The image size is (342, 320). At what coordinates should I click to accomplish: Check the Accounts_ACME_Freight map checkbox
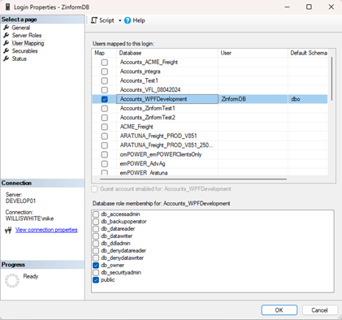pyautogui.click(x=105, y=63)
